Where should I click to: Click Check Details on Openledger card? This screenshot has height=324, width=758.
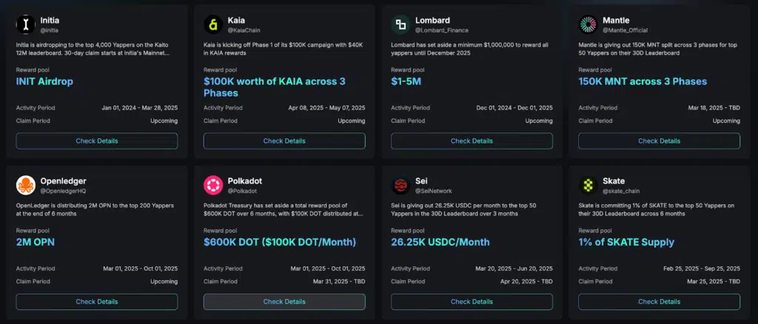click(x=97, y=302)
